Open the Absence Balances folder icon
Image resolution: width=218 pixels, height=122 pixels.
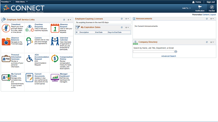point(6,41)
